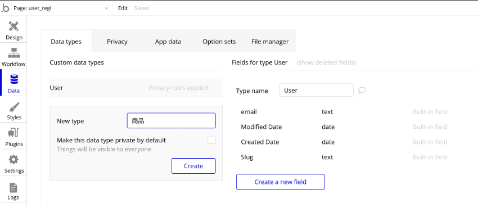Viewport: 478px width, 207px height.
Task: Open the Workflow section icon
Action: click(x=13, y=53)
